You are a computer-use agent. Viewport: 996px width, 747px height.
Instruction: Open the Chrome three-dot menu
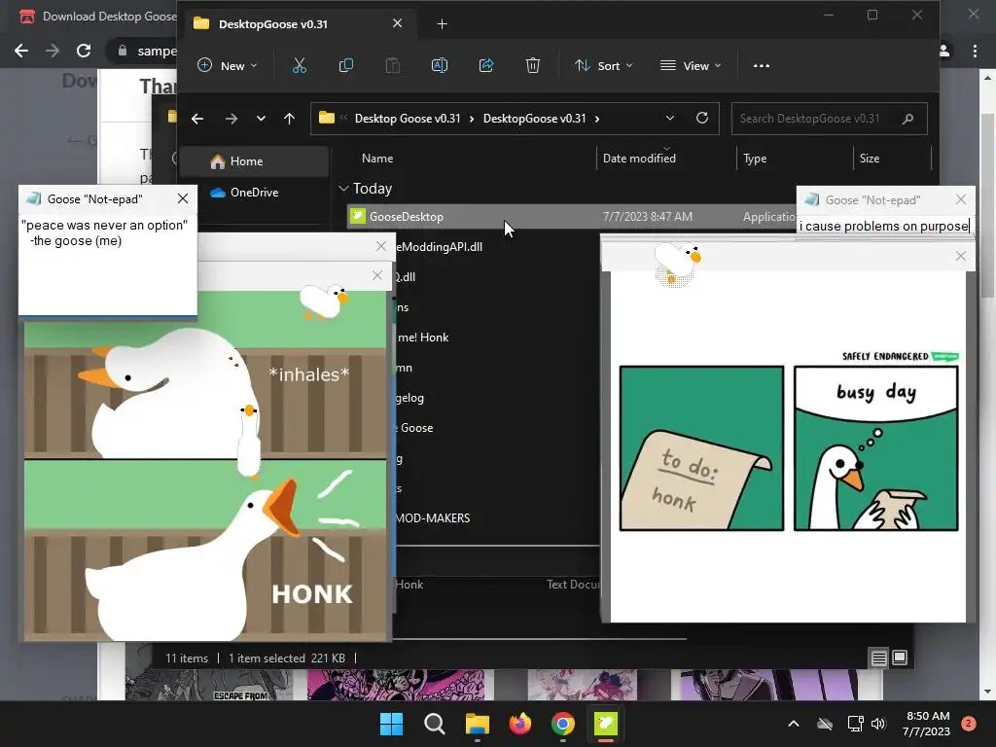(975, 51)
